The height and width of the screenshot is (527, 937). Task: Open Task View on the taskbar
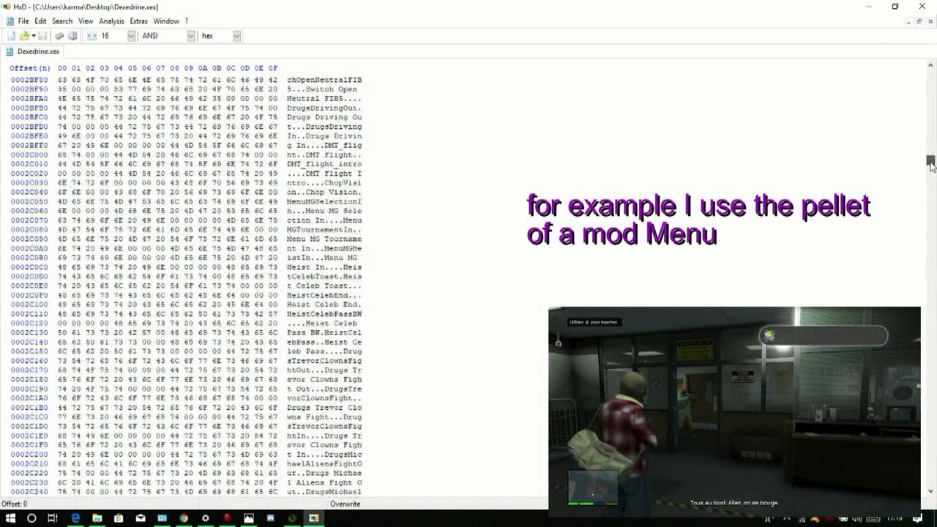click(53, 518)
